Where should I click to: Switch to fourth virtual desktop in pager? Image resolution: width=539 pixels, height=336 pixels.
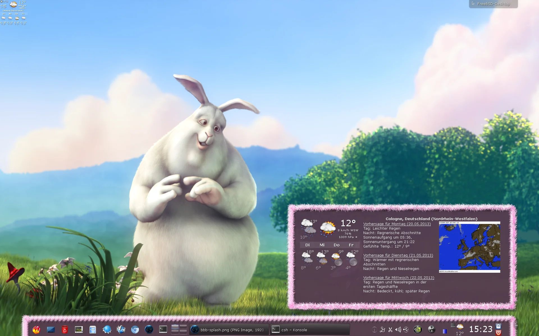(183, 332)
